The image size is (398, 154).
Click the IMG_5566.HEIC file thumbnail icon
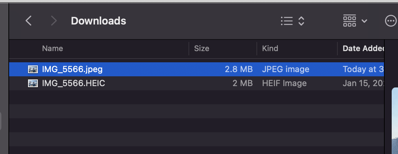pyautogui.click(x=33, y=83)
